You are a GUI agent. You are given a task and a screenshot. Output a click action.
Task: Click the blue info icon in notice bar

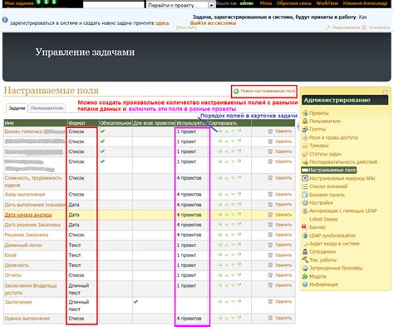click(5, 20)
